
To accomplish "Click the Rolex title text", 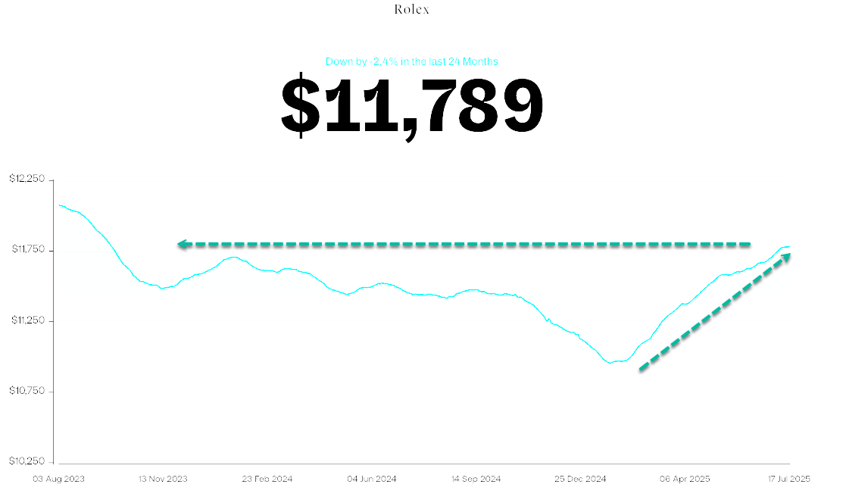I will click(x=412, y=10).
